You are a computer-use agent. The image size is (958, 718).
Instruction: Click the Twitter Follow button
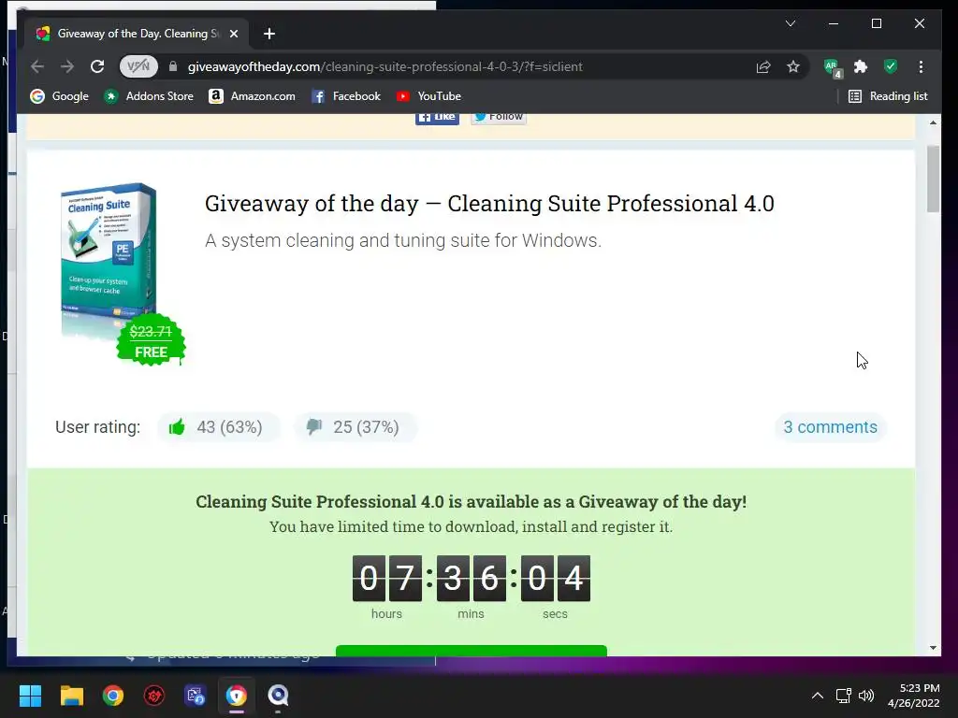coord(499,117)
